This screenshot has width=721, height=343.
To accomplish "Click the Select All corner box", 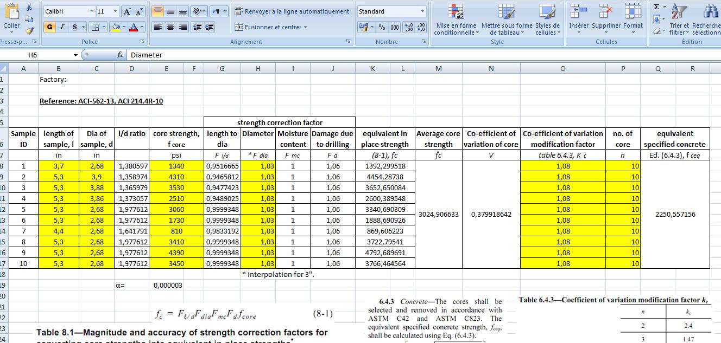I will coord(4,68).
